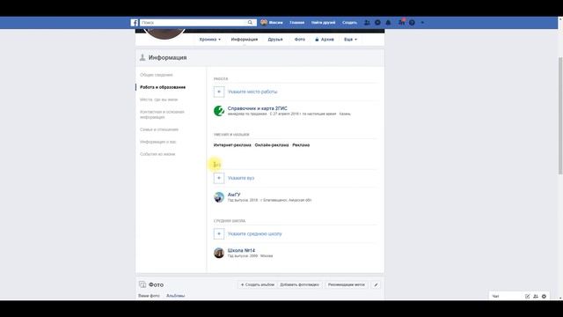Click the page vertical scrollbar thumb
The width and height of the screenshot is (563, 317).
tap(560, 115)
